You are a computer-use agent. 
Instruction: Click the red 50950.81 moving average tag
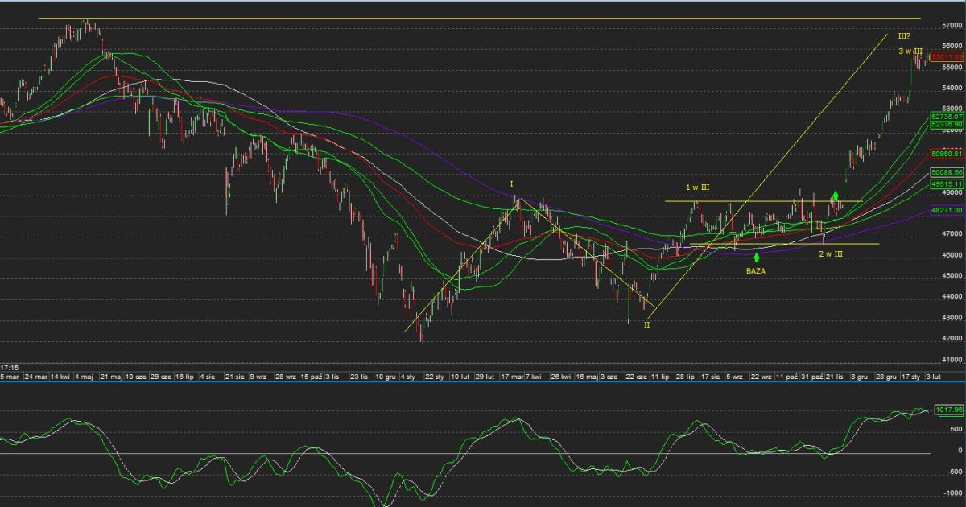[x=947, y=153]
